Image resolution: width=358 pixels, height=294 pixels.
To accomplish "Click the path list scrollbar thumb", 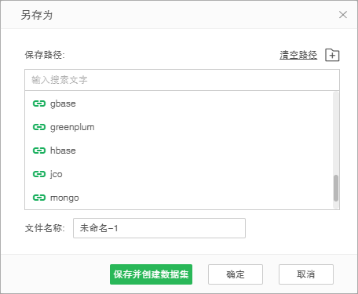I will 336,188.
